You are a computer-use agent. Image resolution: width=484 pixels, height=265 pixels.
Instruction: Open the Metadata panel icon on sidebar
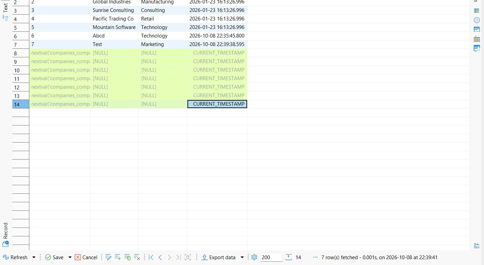click(477, 30)
